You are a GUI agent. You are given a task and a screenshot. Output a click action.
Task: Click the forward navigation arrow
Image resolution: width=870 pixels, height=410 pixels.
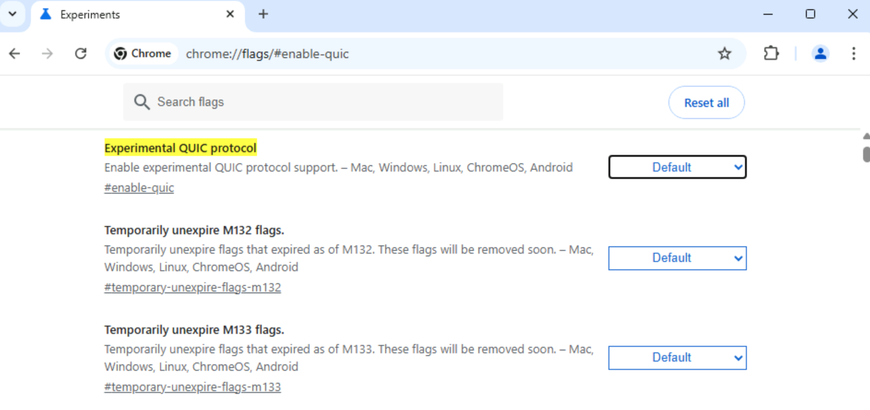[47, 53]
